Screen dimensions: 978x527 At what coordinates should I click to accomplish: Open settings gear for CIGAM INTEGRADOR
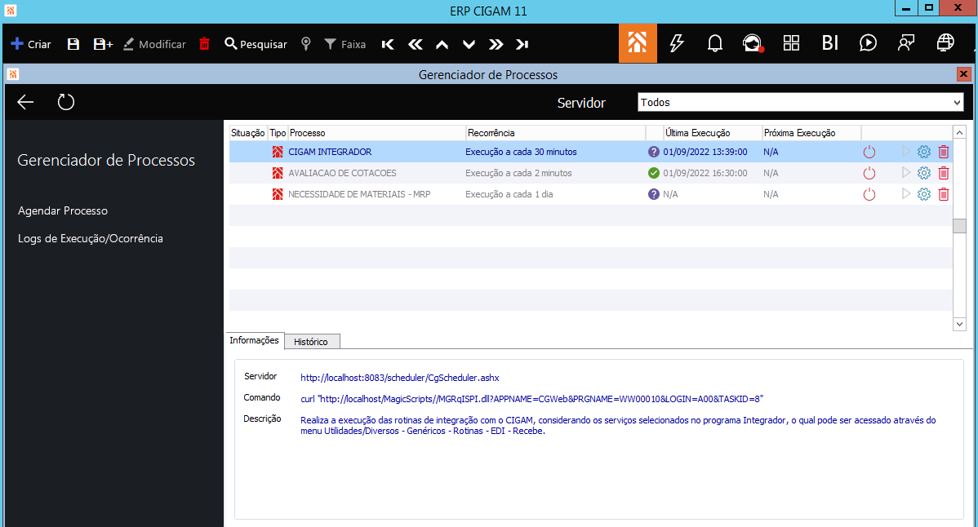tap(924, 152)
